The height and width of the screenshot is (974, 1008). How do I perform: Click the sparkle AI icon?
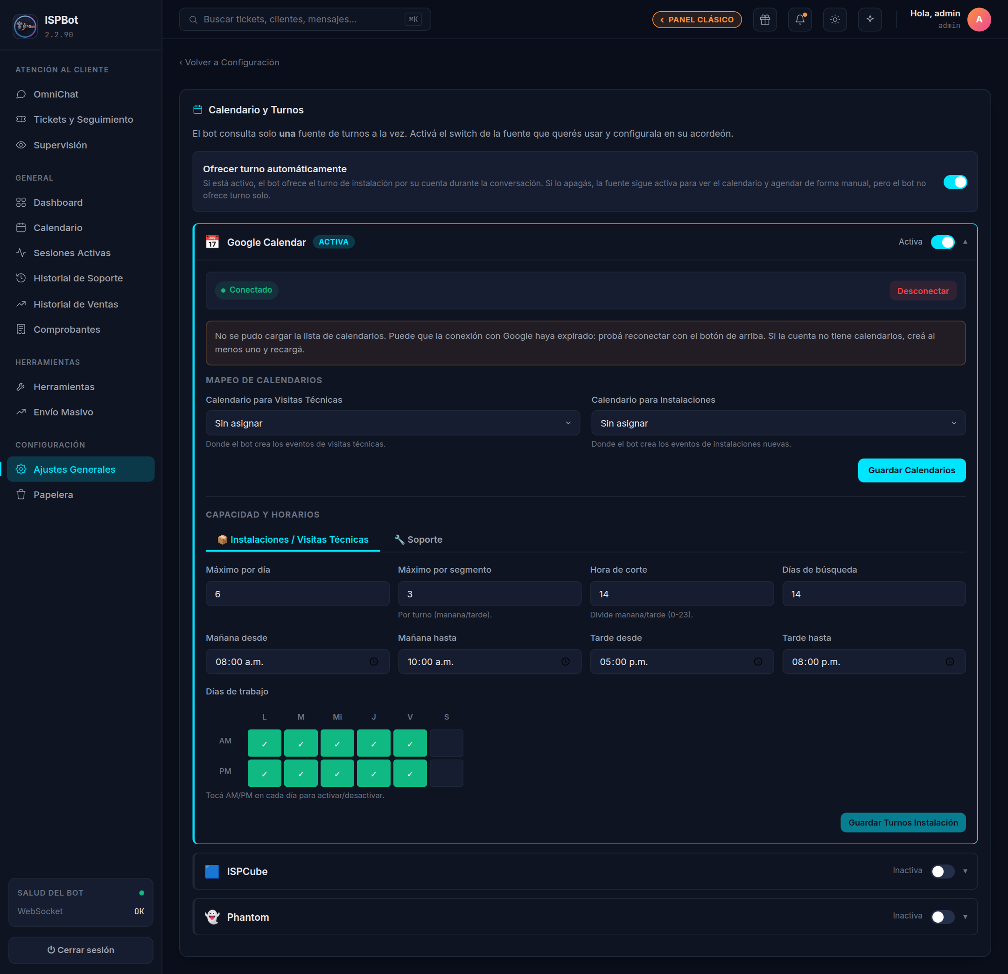click(x=870, y=20)
